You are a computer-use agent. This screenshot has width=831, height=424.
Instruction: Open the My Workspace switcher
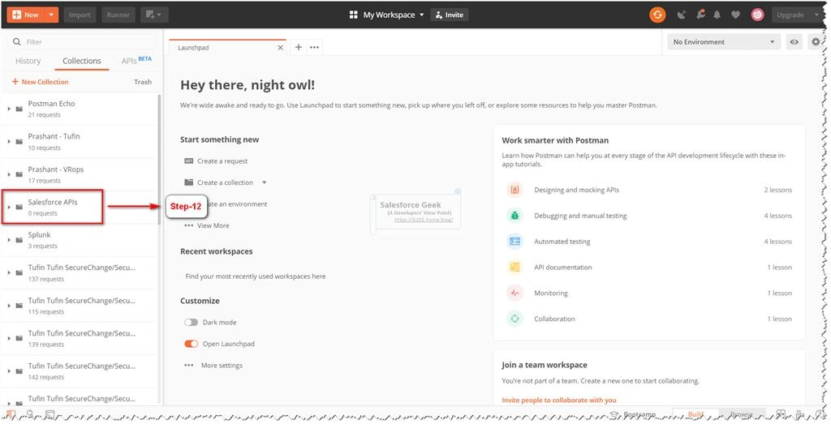point(387,15)
